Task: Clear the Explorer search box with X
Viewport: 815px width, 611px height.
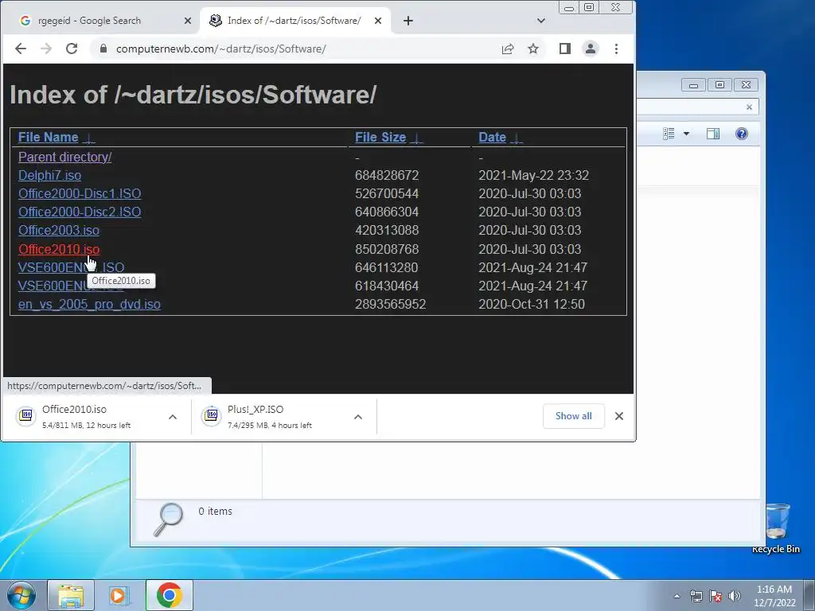Action: pos(749,107)
